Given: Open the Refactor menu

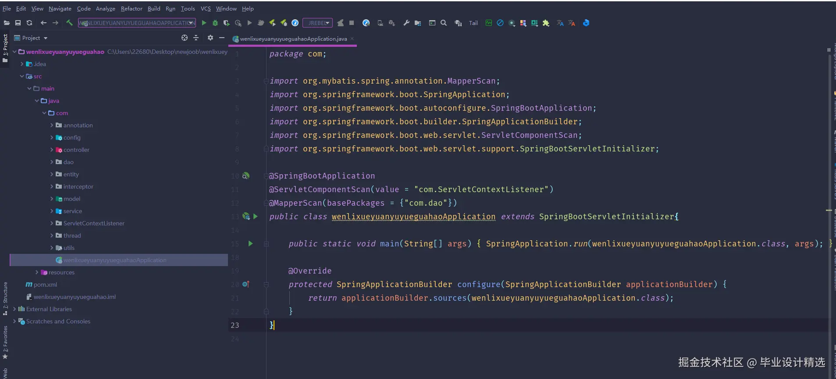Looking at the screenshot, I should tap(132, 8).
